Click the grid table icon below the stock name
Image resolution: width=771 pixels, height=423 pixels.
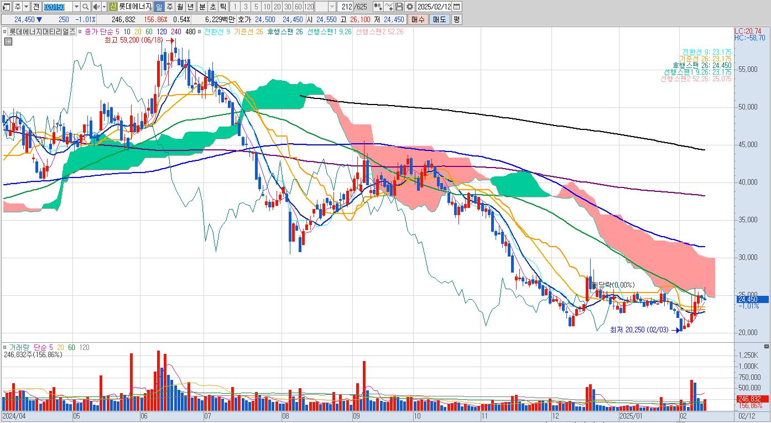tap(8, 41)
